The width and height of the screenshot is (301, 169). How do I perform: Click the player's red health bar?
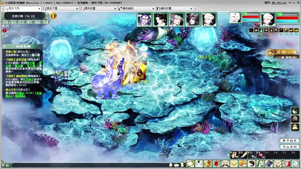pyautogui.click(x=287, y=18)
